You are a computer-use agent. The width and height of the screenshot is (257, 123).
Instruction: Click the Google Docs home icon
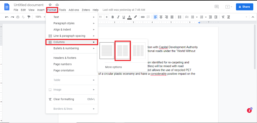[7, 7]
